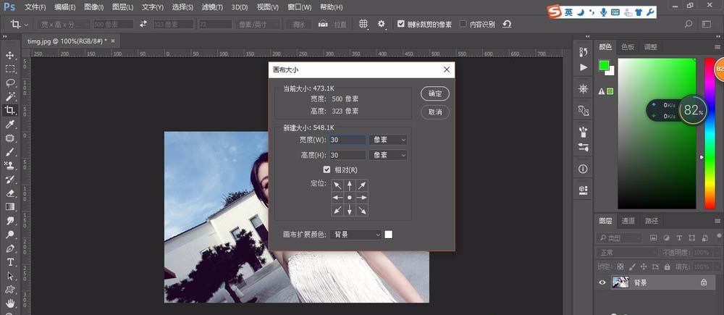Open the height unit 像素 dropdown
The image size is (724, 315).
point(388,155)
